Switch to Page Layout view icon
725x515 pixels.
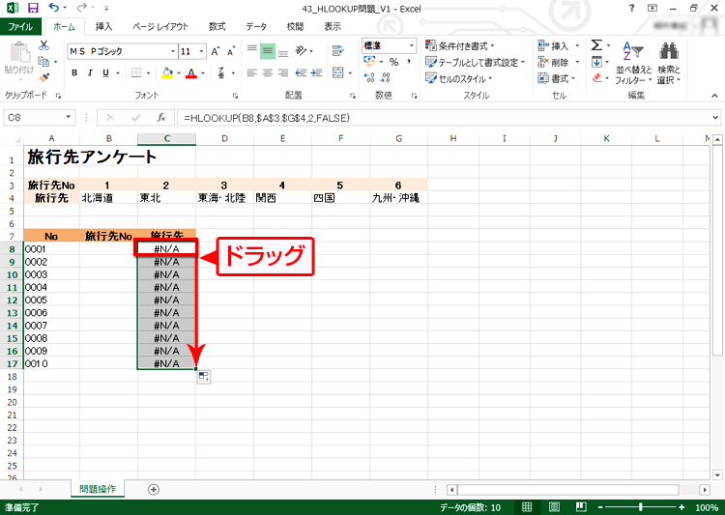coord(554,507)
